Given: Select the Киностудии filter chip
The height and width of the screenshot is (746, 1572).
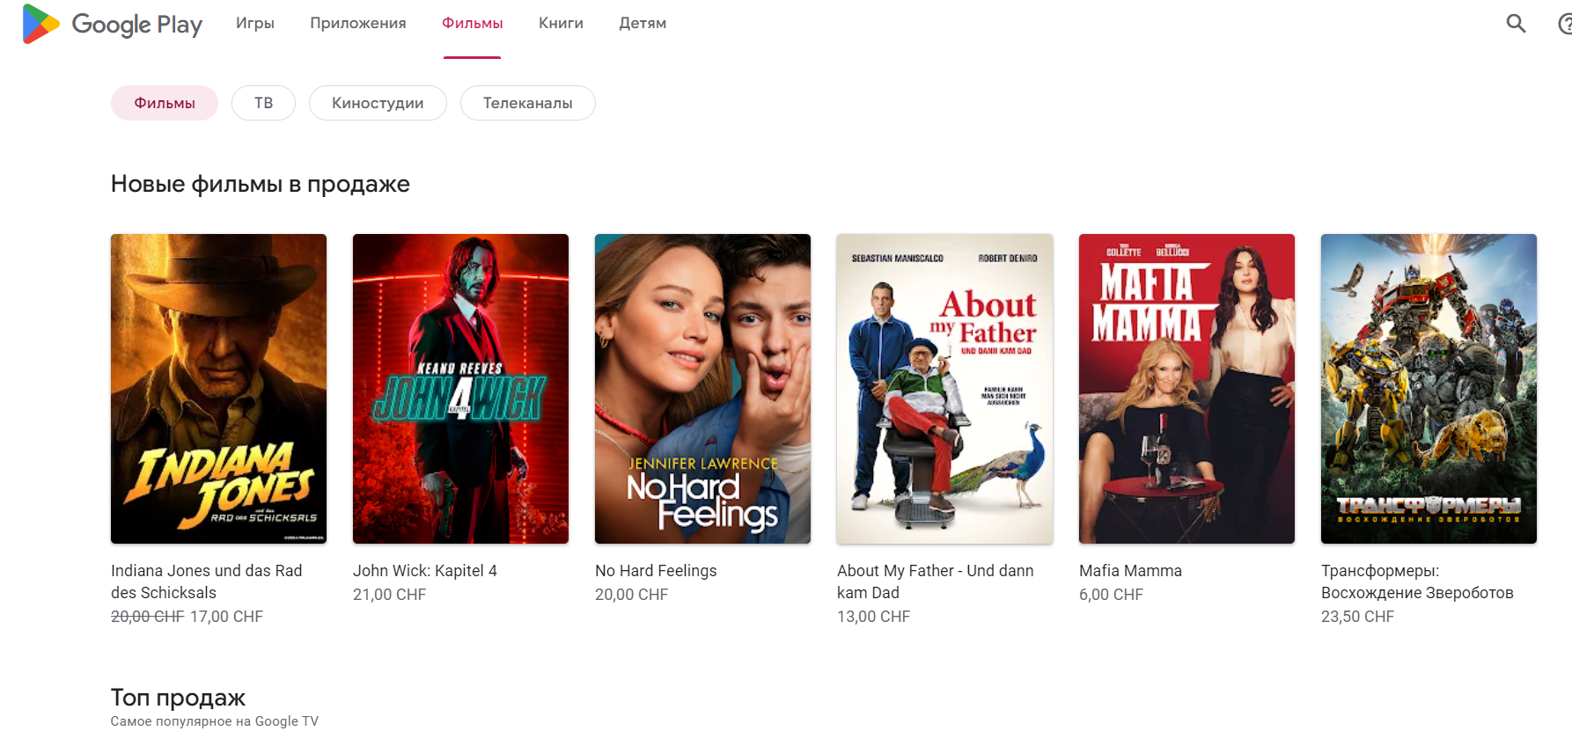Looking at the screenshot, I should point(378,103).
